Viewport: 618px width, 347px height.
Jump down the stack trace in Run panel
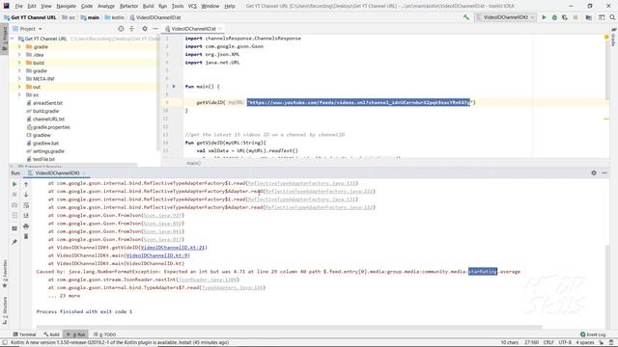click(26, 195)
